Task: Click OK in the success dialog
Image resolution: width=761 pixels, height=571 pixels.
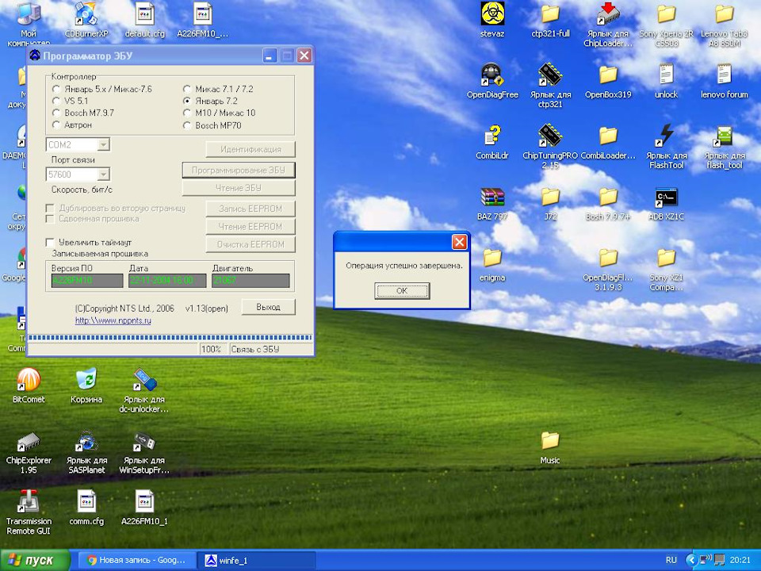Action: pyautogui.click(x=402, y=291)
